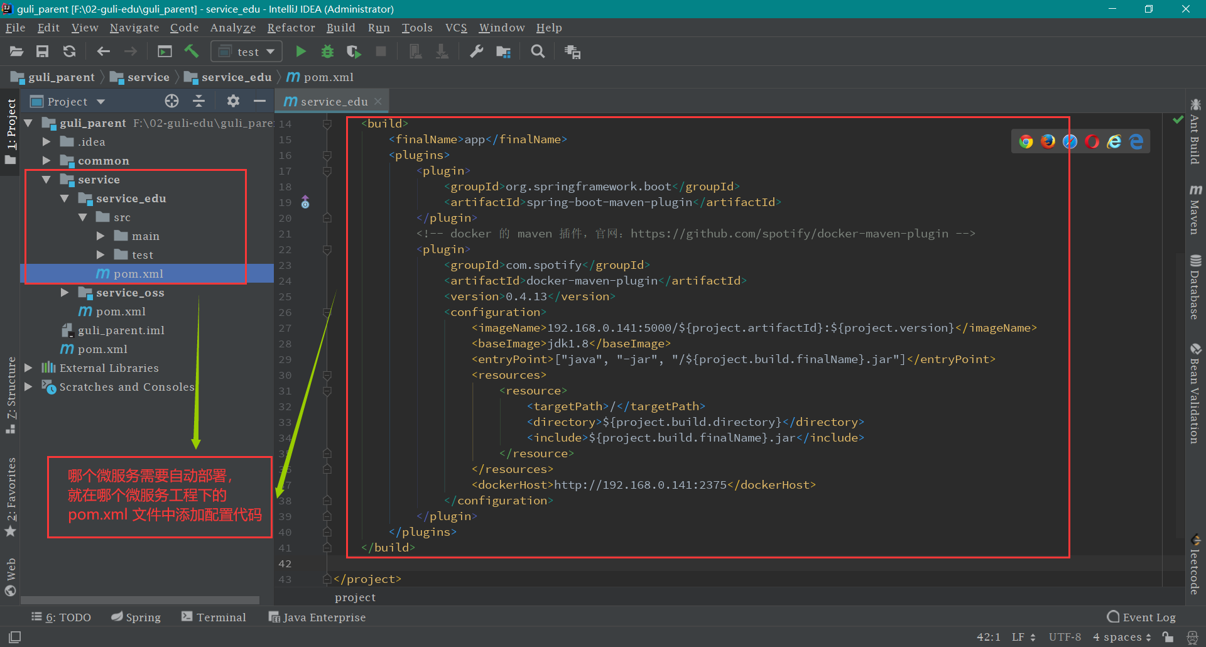Open the test run configuration dropdown

[247, 52]
